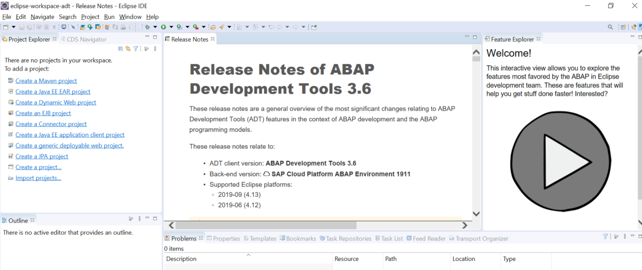The width and height of the screenshot is (642, 270).
Task: Minimize the Outline view panel
Action: pyautogui.click(x=147, y=219)
